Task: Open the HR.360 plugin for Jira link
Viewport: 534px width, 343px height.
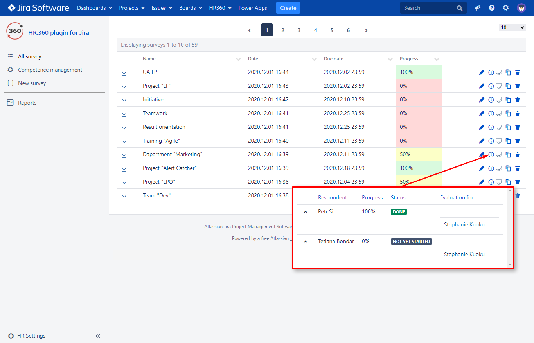Action: pos(59,33)
